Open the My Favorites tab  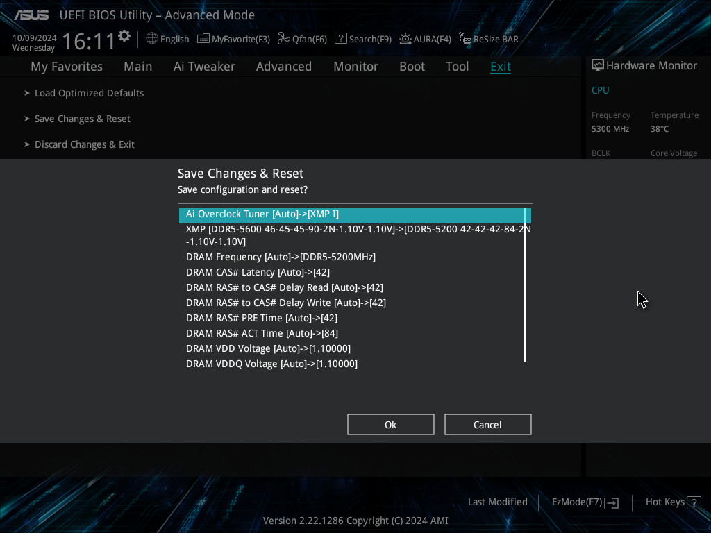[x=67, y=67]
